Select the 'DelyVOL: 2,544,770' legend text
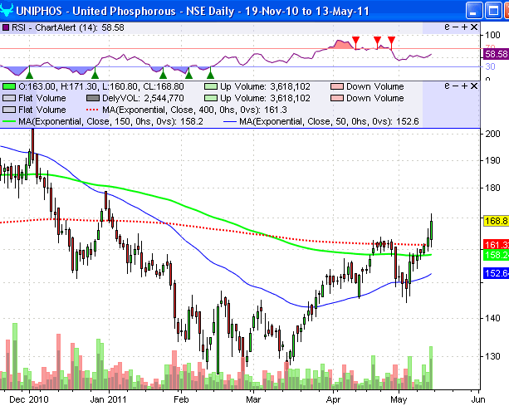Viewport: 509px width, 406px height. click(143, 98)
